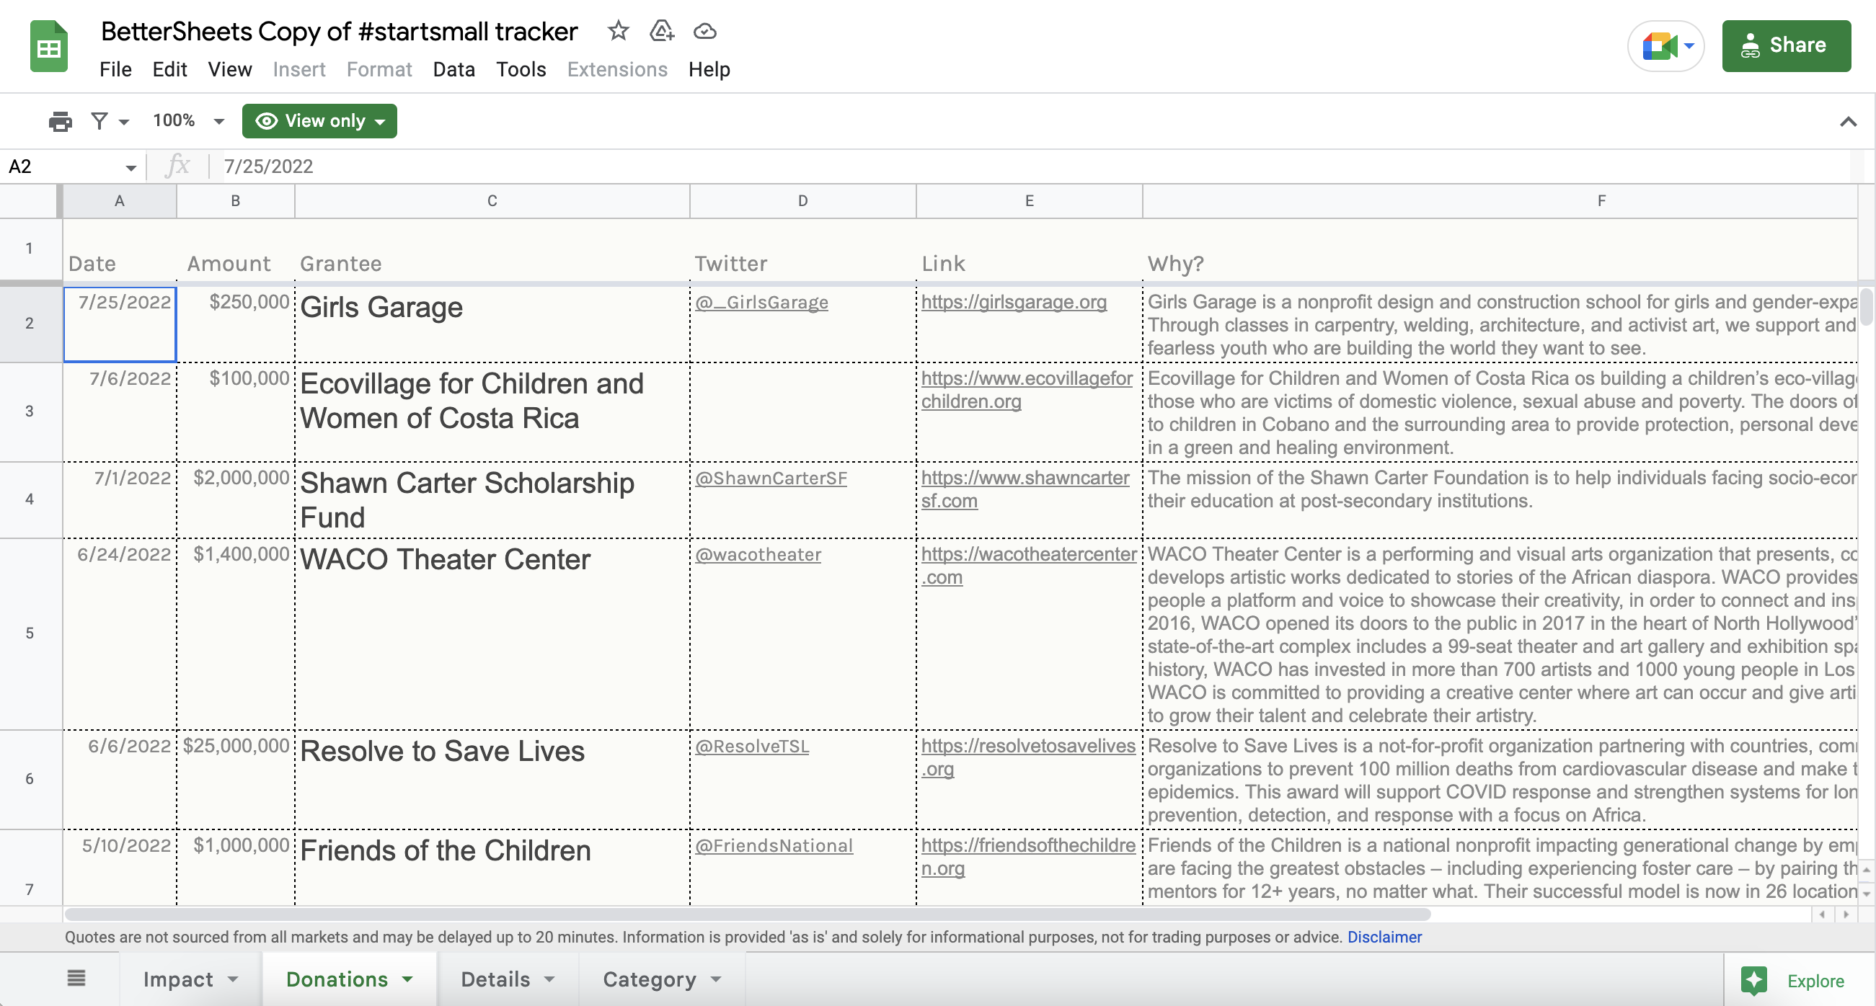
Task: Click the print icon in toolbar
Action: pyautogui.click(x=60, y=121)
